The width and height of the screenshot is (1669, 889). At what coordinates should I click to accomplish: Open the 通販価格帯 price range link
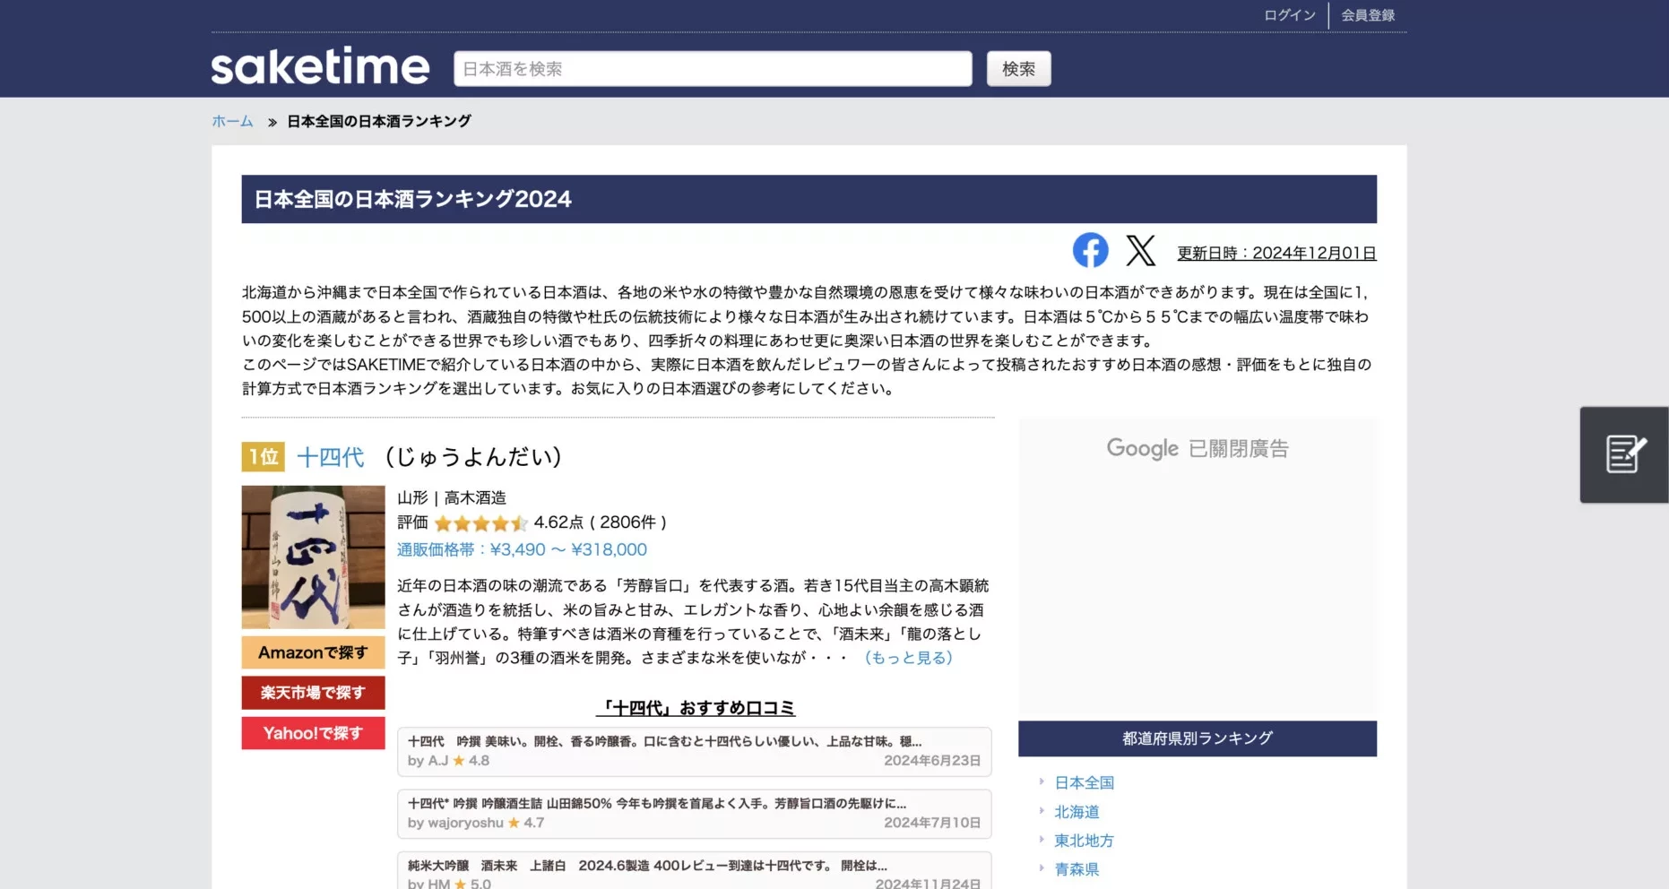click(x=522, y=549)
